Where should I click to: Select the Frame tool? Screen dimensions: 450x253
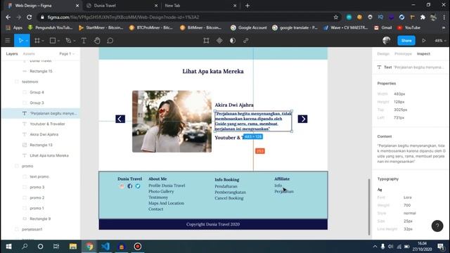tap(37, 41)
